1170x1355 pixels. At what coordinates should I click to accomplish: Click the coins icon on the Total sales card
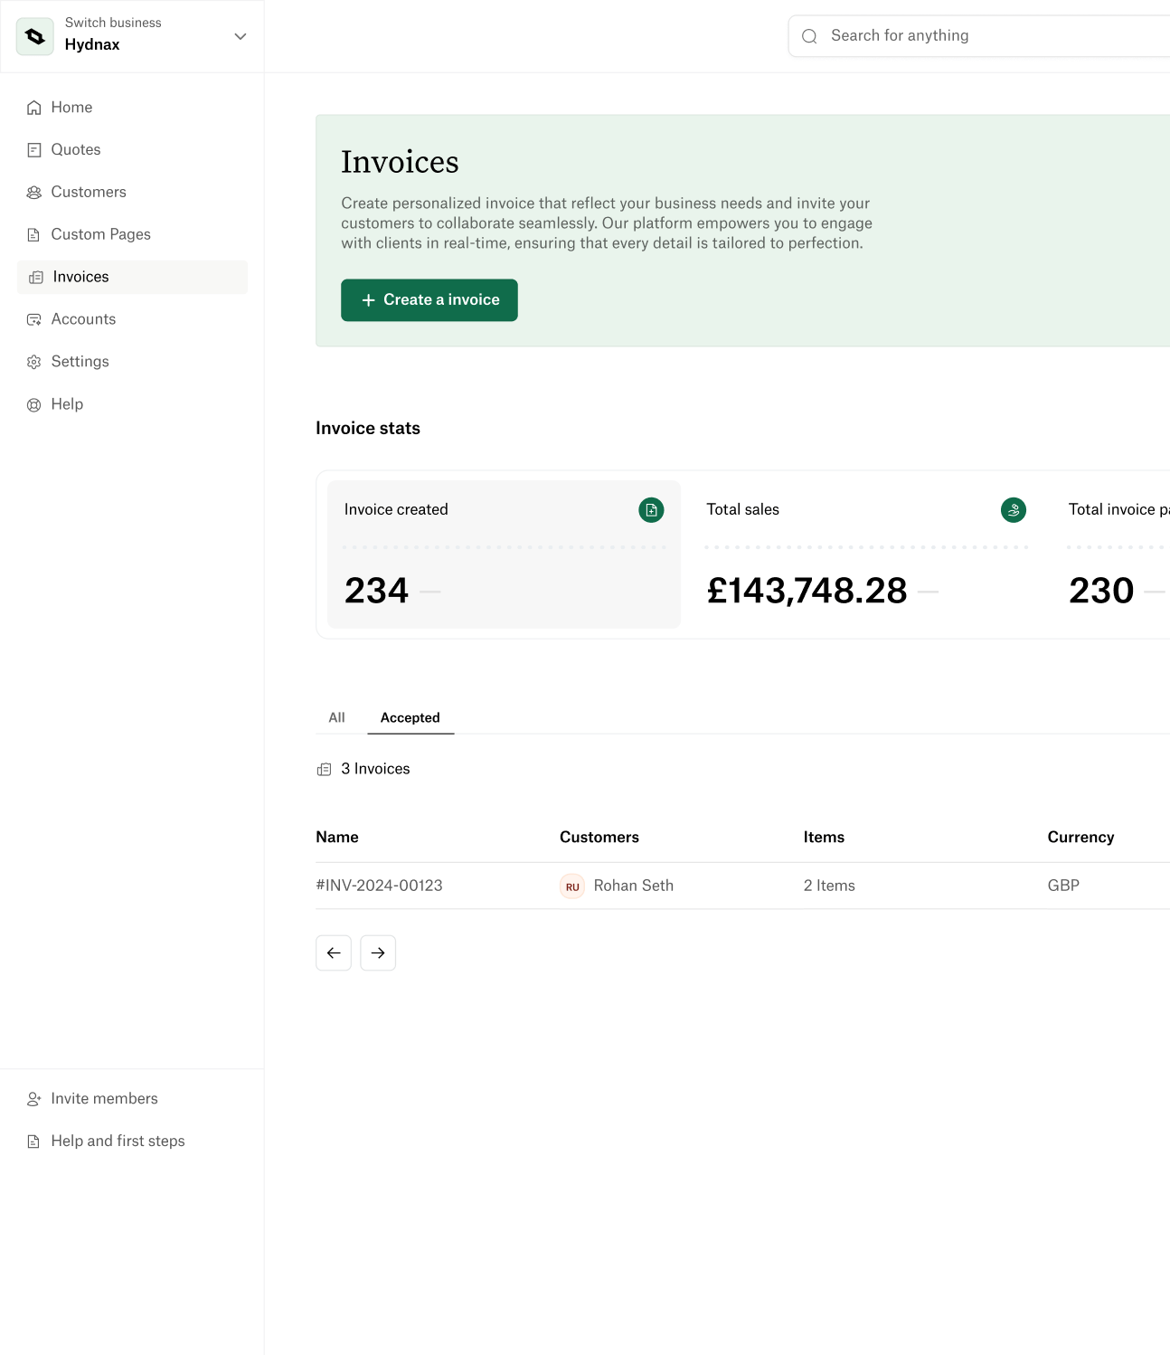(x=1014, y=510)
